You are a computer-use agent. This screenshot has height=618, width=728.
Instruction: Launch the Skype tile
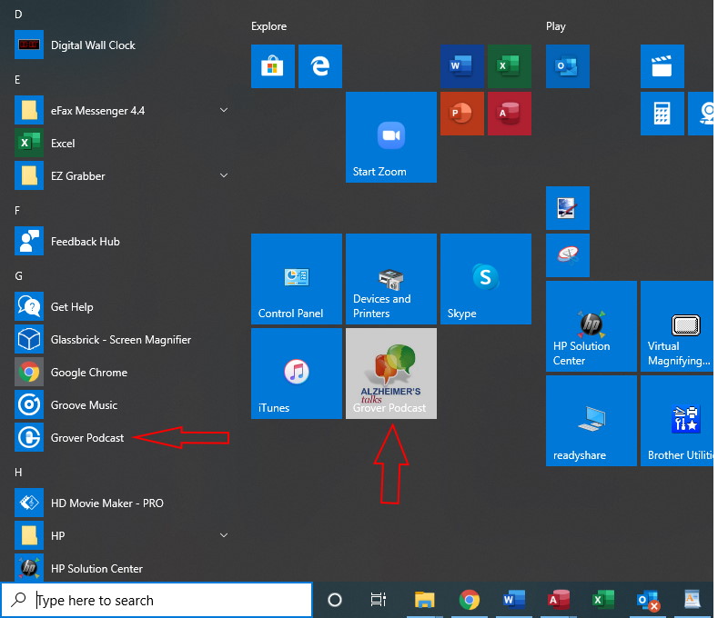[x=486, y=279]
